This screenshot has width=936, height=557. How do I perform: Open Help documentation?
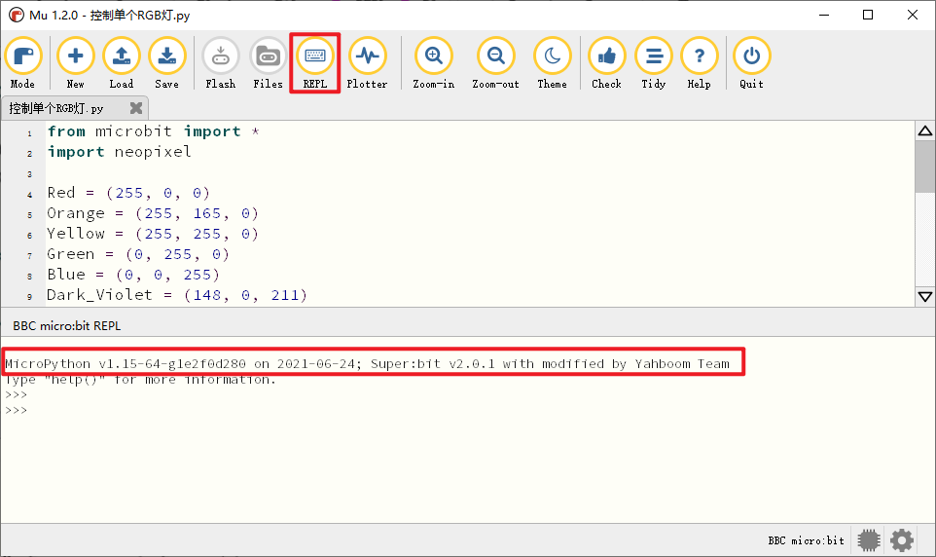(x=699, y=62)
